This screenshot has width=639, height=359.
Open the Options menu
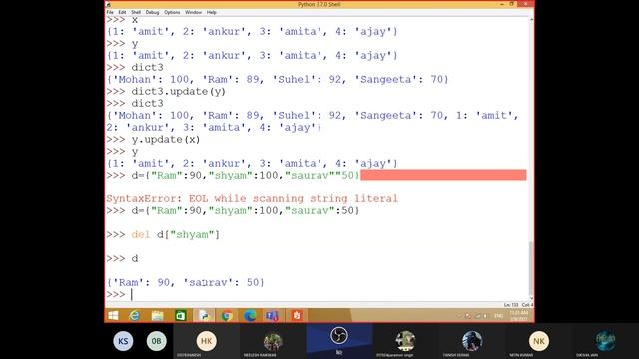point(172,12)
